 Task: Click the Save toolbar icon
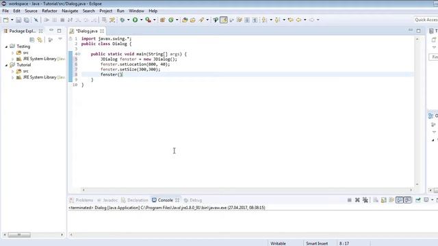tap(18, 20)
